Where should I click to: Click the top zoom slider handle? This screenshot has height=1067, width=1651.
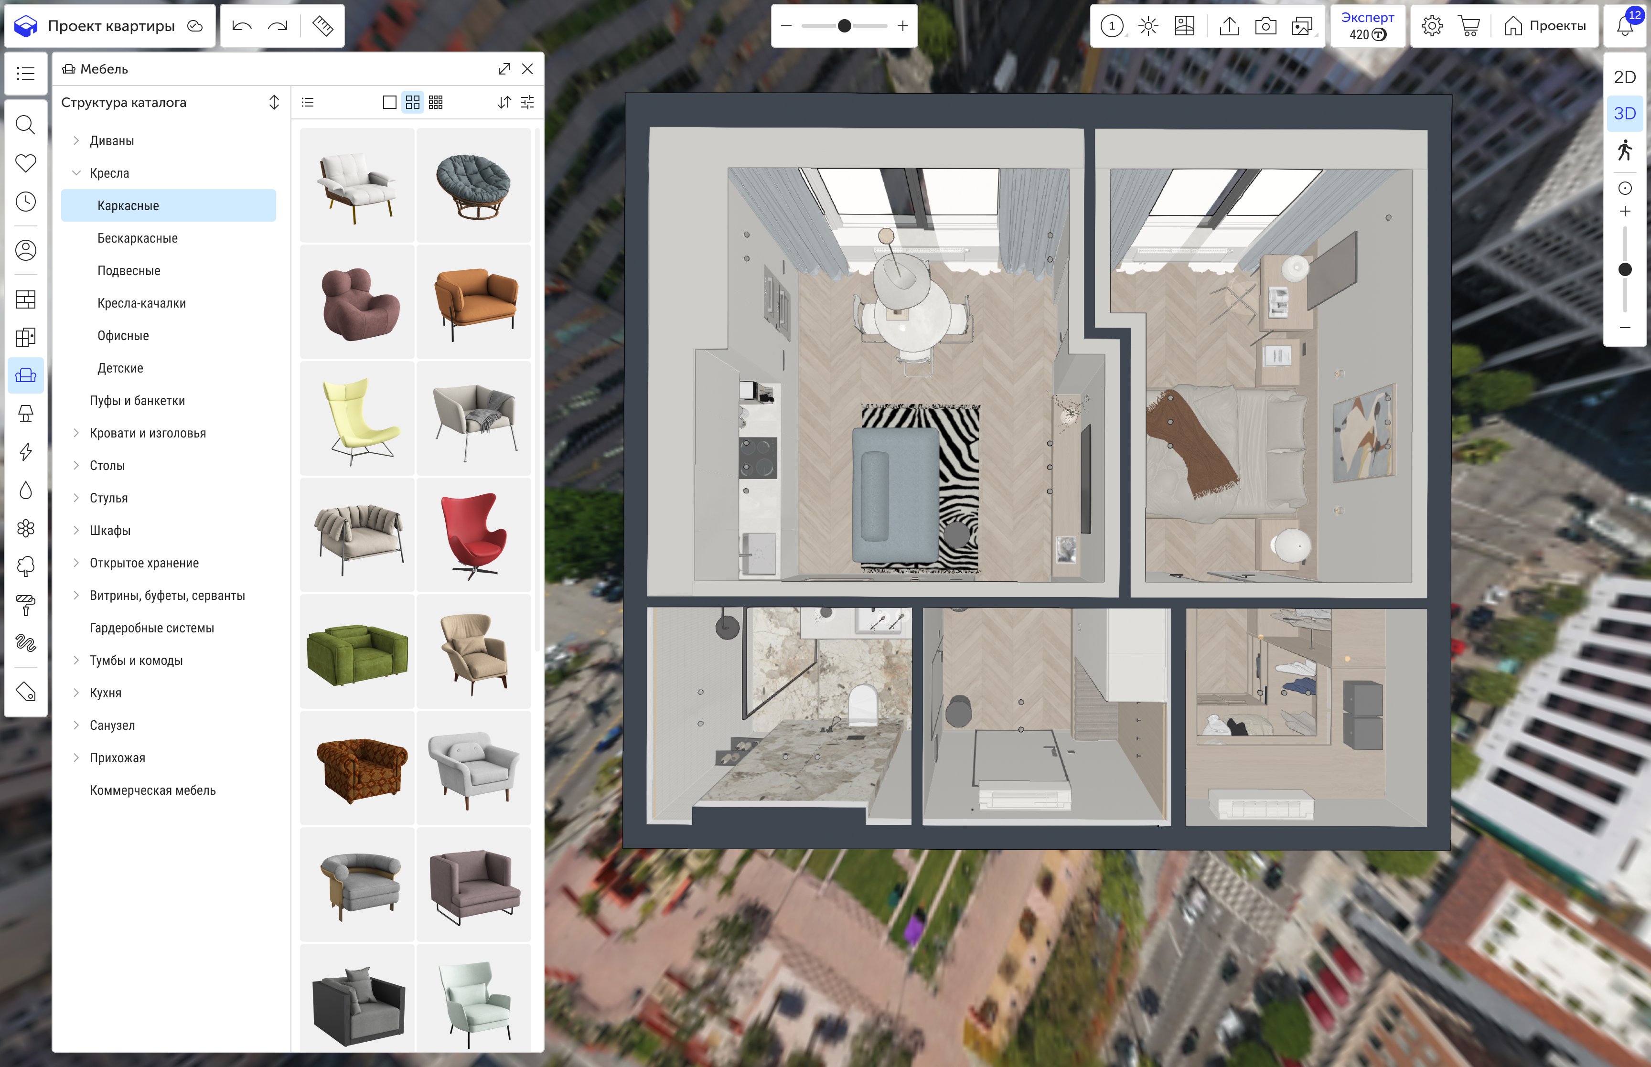[x=844, y=26]
